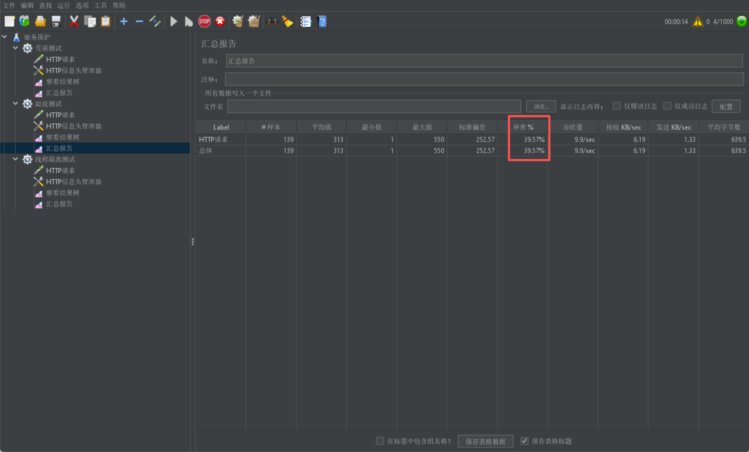The width and height of the screenshot is (749, 452).
Task: Click the Help question mark icon
Action: tap(322, 21)
